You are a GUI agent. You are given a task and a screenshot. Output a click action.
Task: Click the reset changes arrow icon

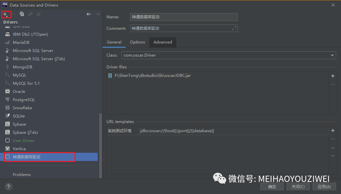click(39, 14)
